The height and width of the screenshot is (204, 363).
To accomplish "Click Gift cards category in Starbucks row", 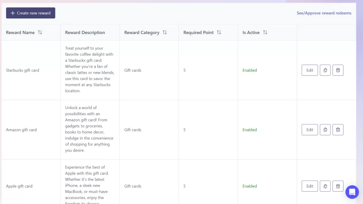I will pyautogui.click(x=133, y=70).
